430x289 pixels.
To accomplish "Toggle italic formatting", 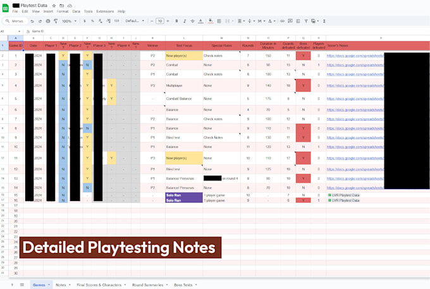I will click(185, 21).
